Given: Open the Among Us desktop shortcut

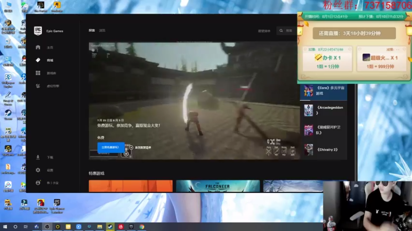Looking at the screenshot, I should click(x=41, y=206).
